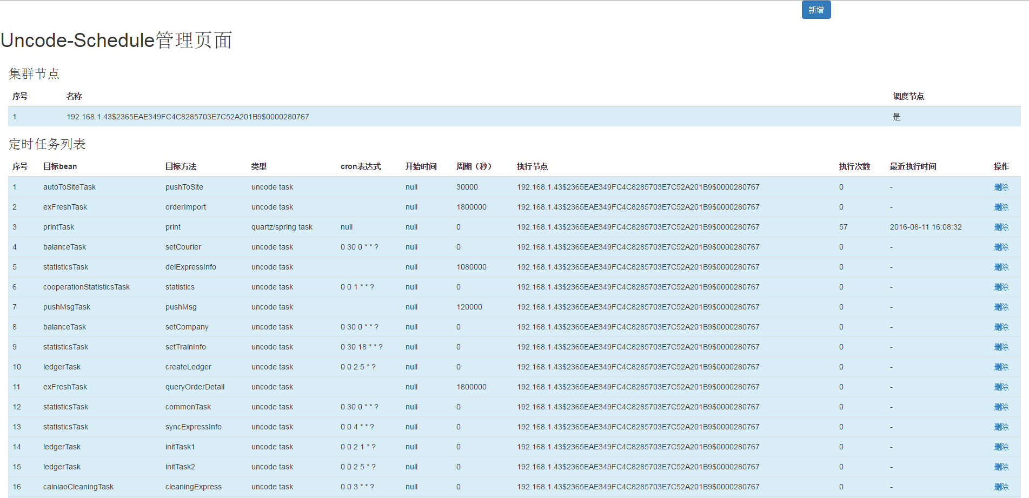Click the 新增 button
Image resolution: width=1029 pixels, height=498 pixels.
815,10
